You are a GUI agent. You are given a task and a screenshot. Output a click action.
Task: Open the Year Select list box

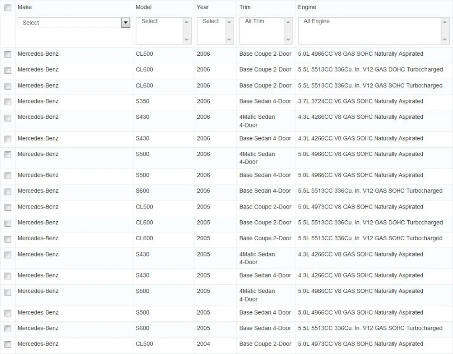pyautogui.click(x=215, y=31)
